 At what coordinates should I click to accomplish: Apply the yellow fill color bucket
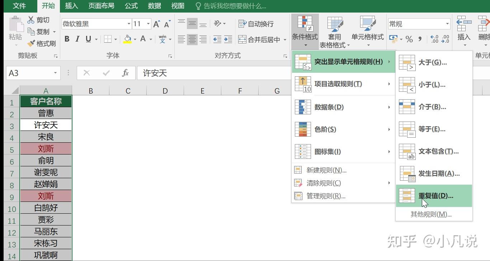(127, 39)
